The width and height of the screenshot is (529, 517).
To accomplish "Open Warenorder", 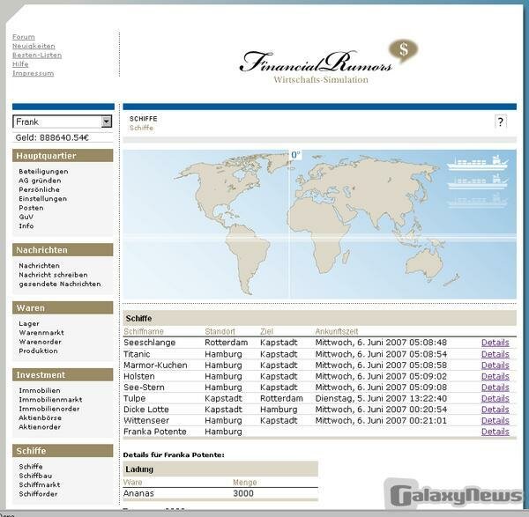I will [x=41, y=342].
